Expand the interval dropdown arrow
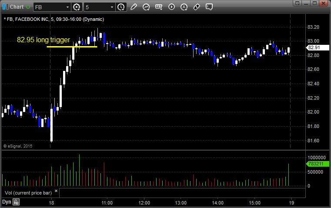The height and width of the screenshot is (208, 331). (112, 7)
